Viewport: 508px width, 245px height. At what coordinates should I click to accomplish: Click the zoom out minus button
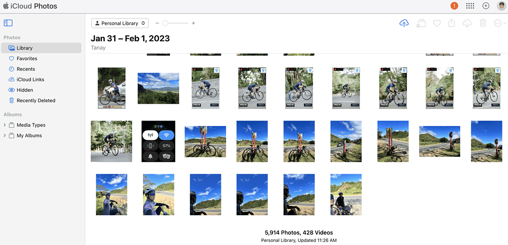pos(157,23)
